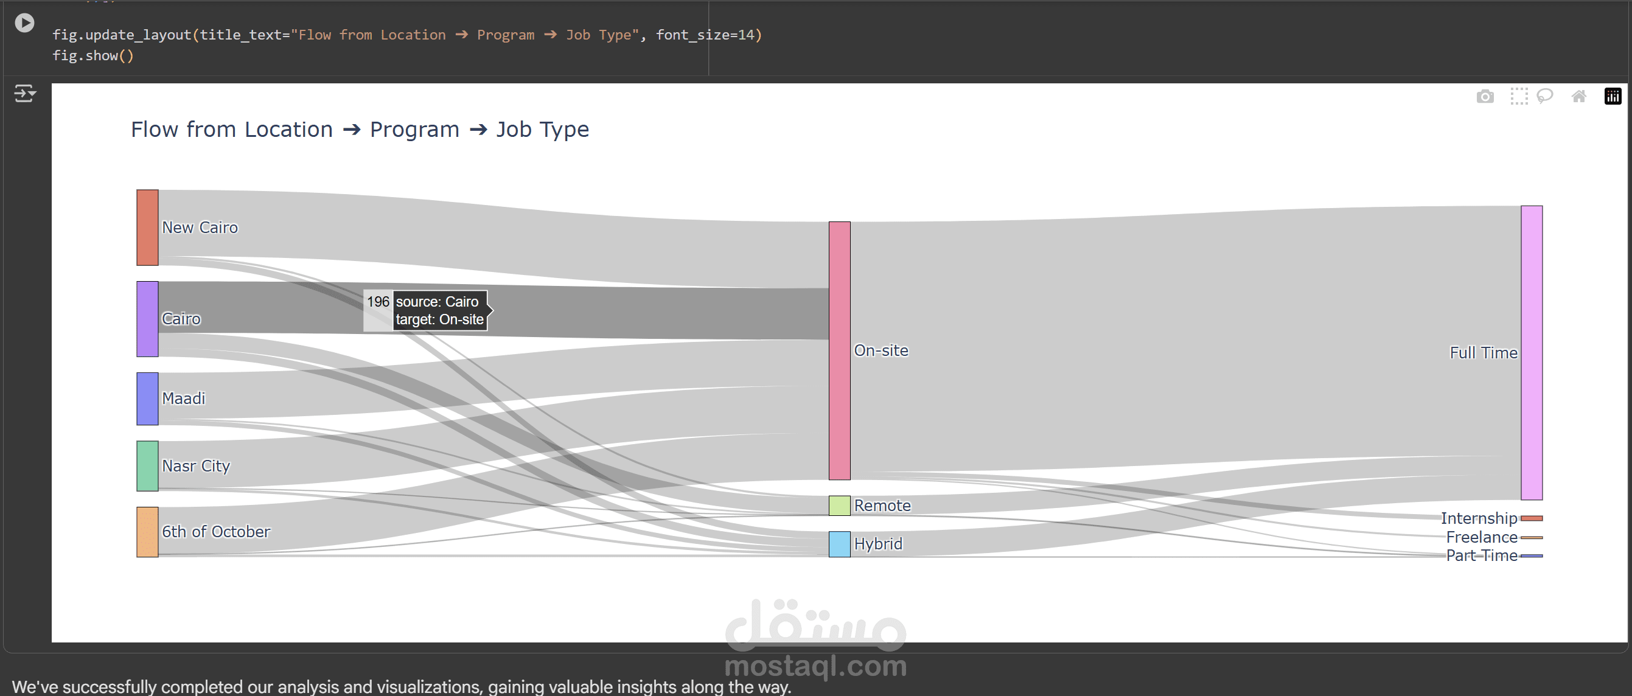Reset view with the home icon
Screen dimensions: 1632x696
point(1578,96)
